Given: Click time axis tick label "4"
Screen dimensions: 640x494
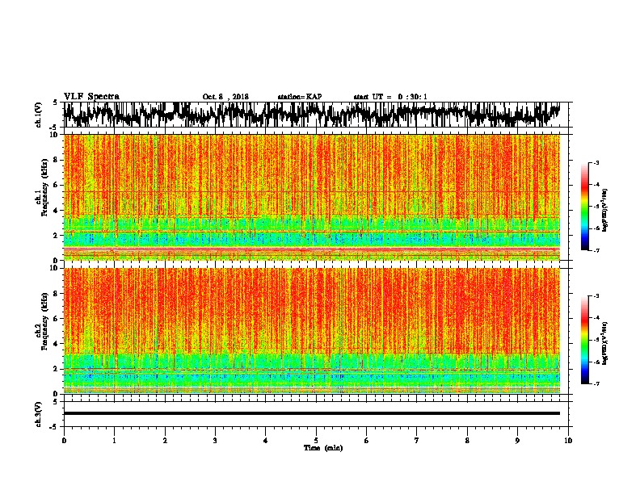Looking at the screenshot, I should point(266,441).
